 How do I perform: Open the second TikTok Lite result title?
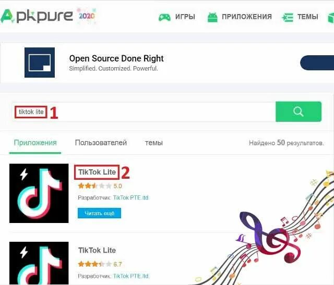(x=97, y=250)
